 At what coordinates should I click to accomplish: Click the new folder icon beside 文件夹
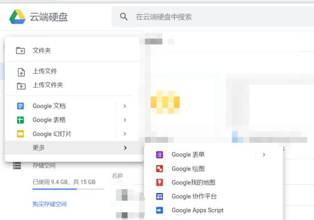tap(20, 51)
